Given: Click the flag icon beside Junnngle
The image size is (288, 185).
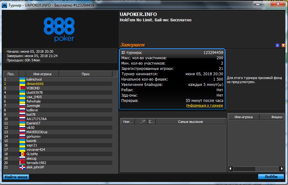Looking at the screenshot, I should [22, 106].
